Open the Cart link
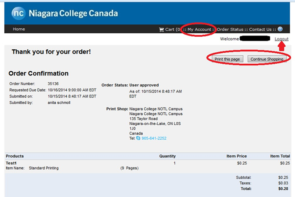 [170, 30]
